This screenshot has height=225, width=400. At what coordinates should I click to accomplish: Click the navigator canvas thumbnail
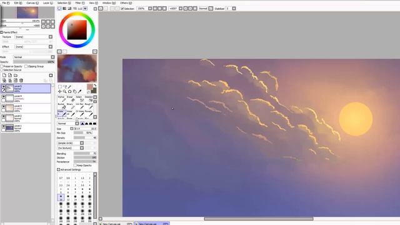click(27, 12)
